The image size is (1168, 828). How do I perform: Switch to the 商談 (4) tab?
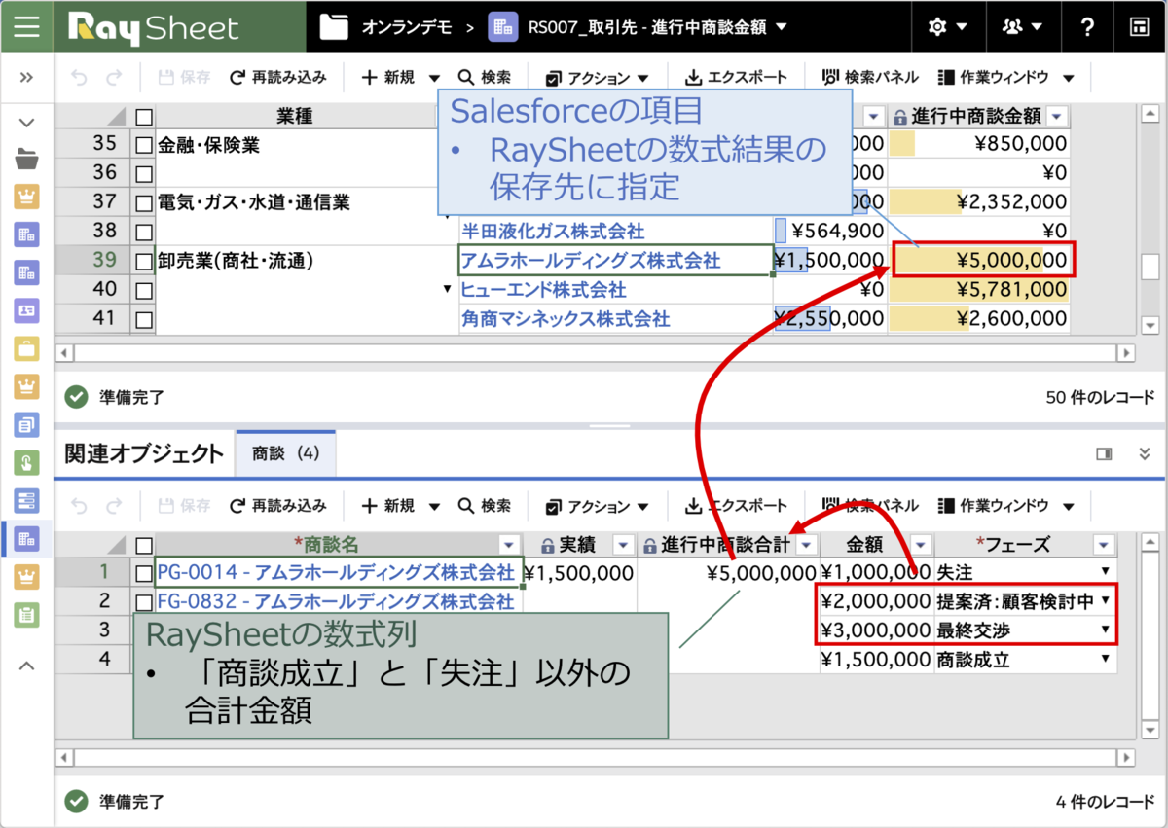(x=285, y=453)
